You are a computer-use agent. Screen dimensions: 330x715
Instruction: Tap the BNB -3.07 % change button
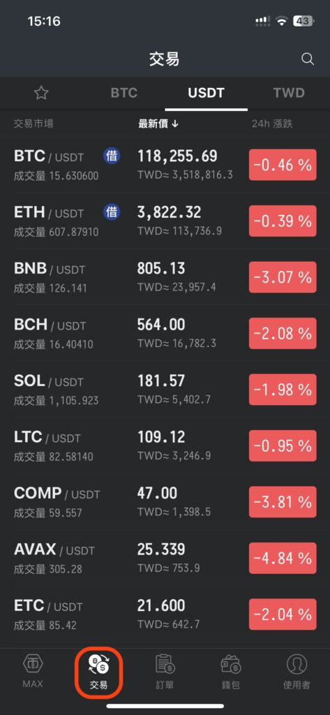(283, 277)
